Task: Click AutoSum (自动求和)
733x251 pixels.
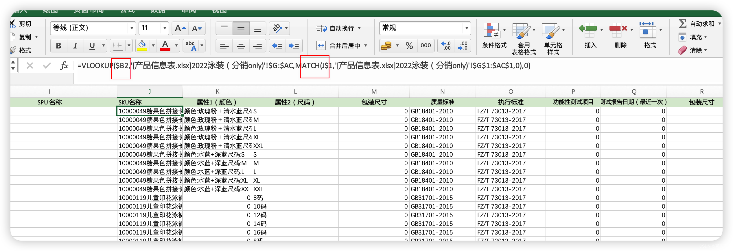Action: (x=697, y=24)
